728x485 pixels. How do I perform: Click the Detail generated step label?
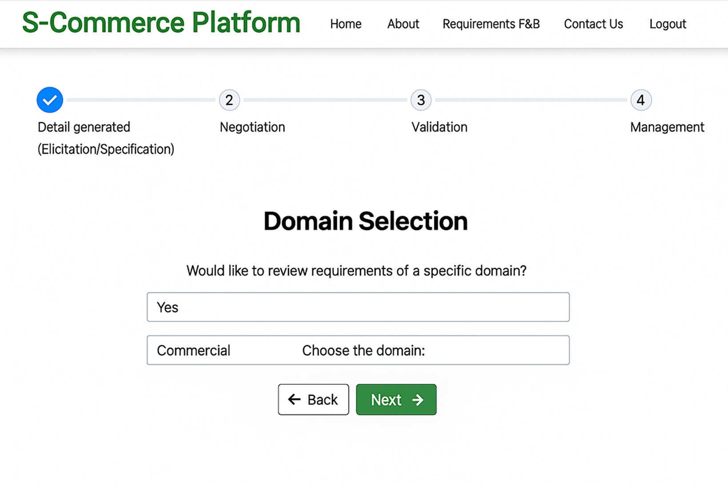click(x=84, y=127)
